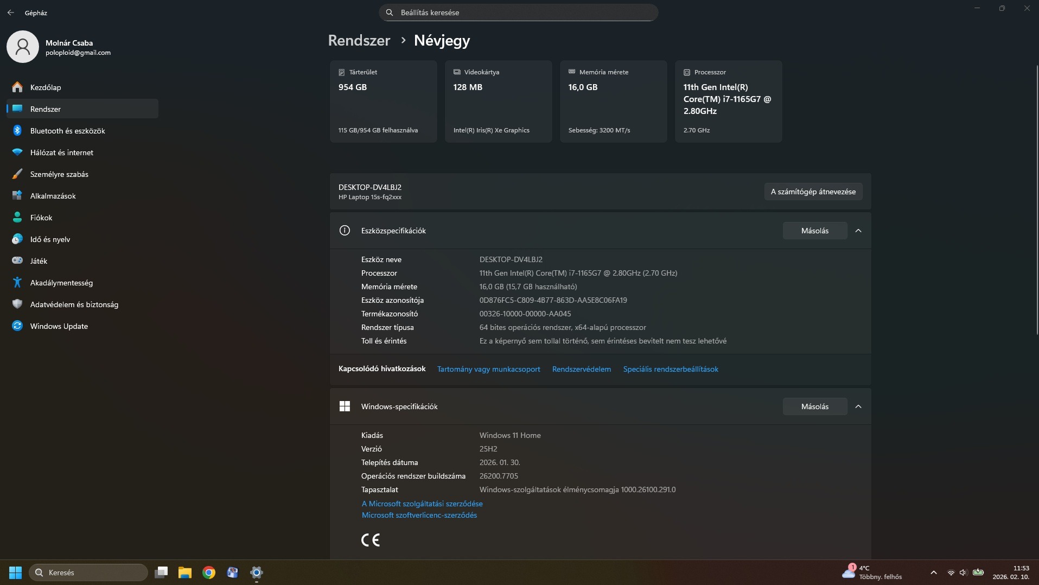
Task: Open the Windows Start menu
Action: [x=15, y=573]
